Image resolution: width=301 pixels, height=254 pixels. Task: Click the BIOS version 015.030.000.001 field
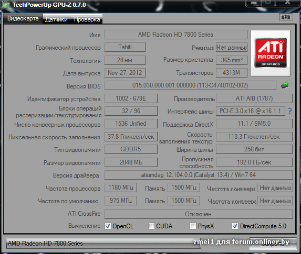[190, 85]
